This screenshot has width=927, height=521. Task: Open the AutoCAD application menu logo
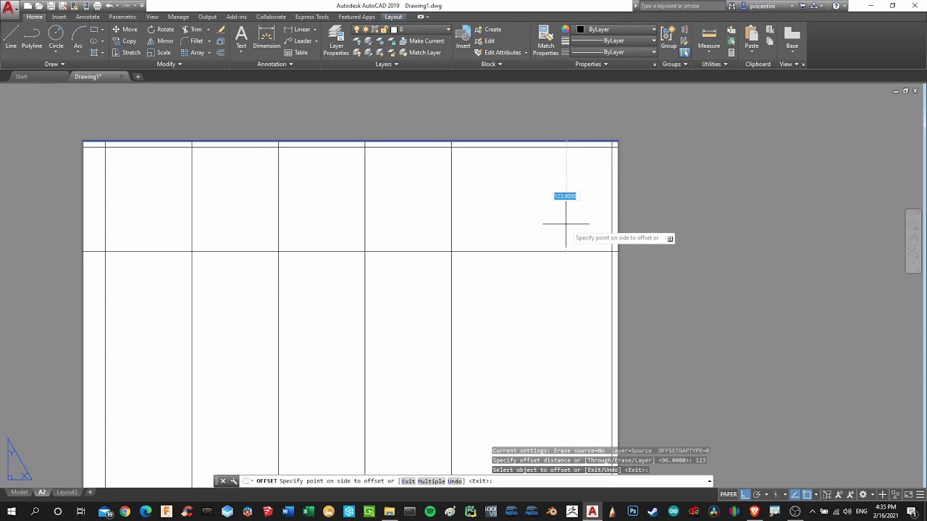tap(9, 9)
